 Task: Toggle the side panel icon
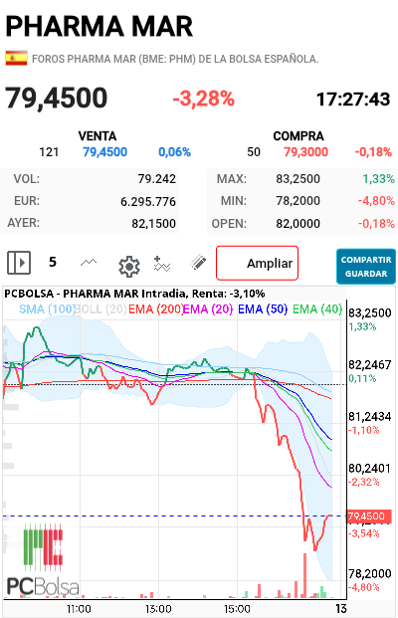(19, 263)
